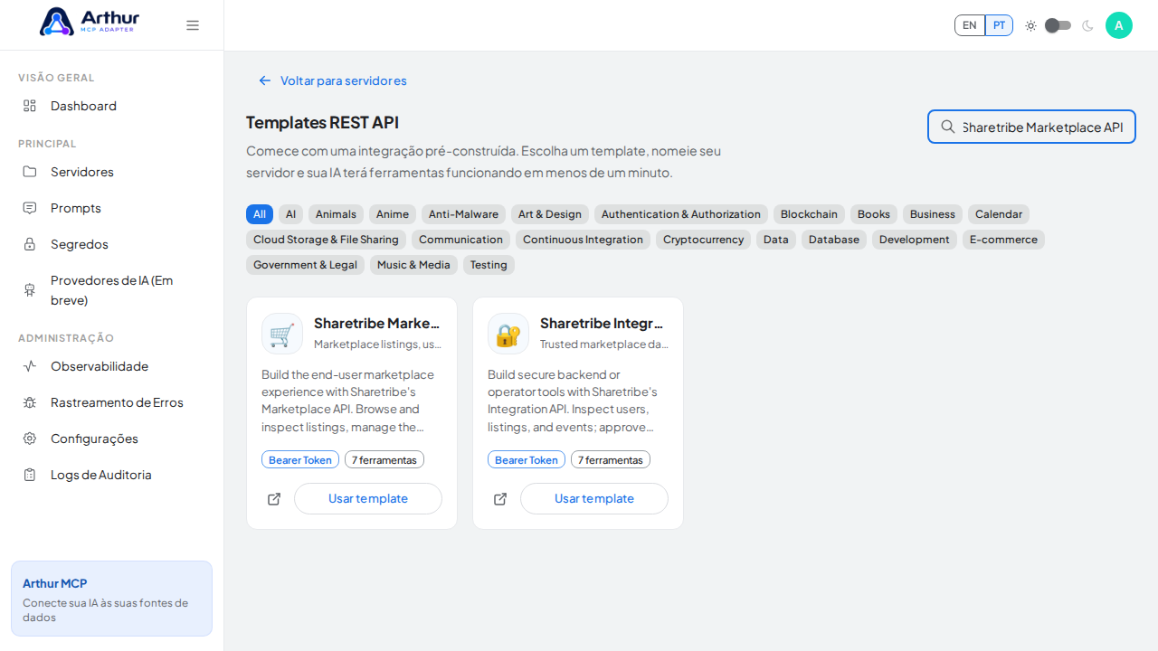Click 7 ferramentas badge on Integration card
The image size is (1158, 651).
point(611,460)
